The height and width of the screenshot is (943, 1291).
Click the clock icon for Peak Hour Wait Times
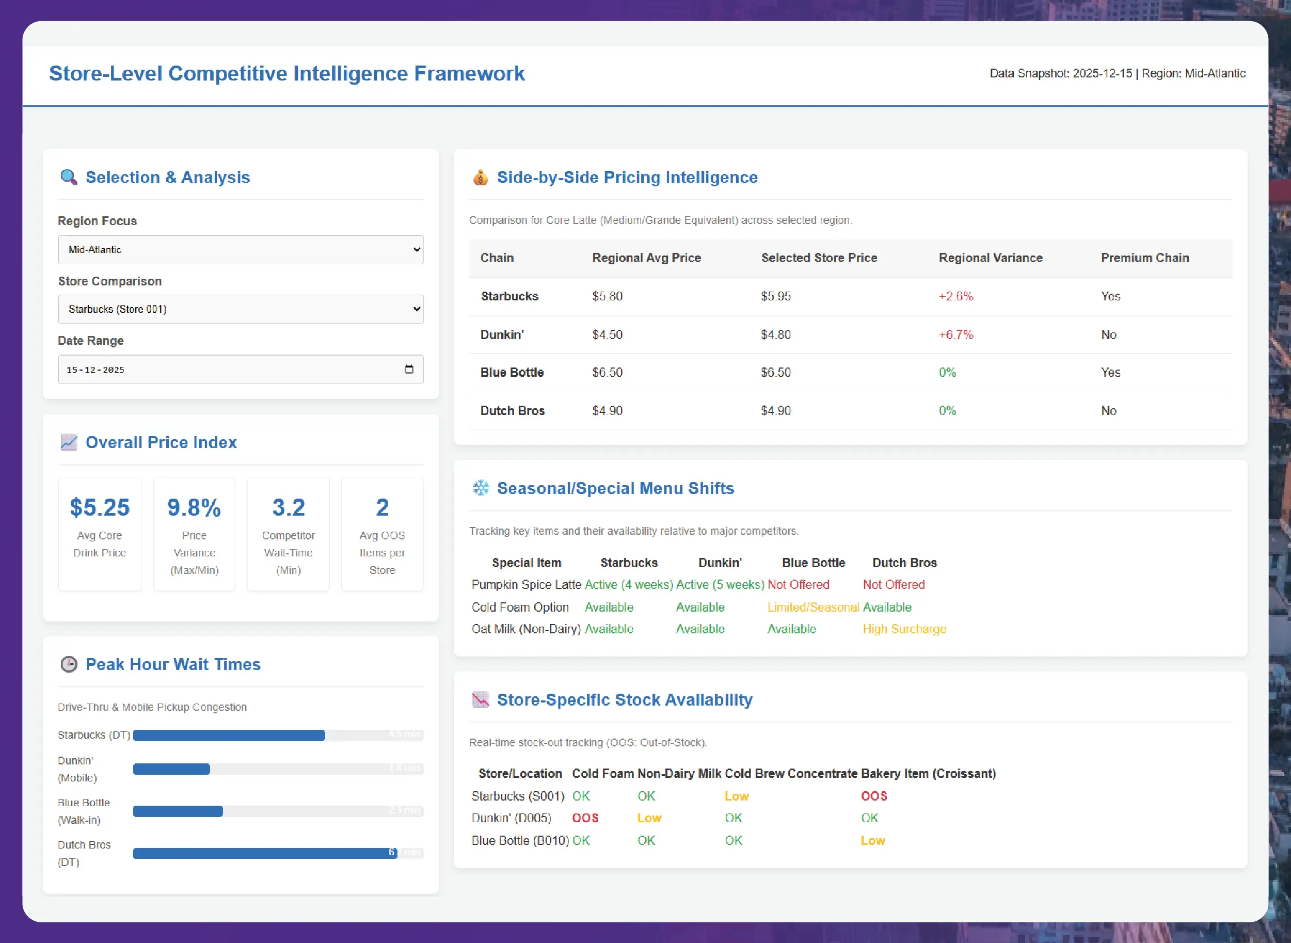click(69, 664)
